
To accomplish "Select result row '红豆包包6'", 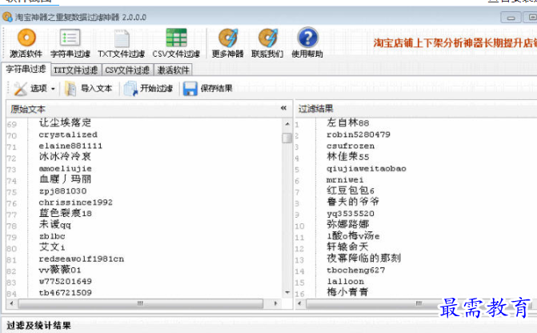I will tap(351, 191).
